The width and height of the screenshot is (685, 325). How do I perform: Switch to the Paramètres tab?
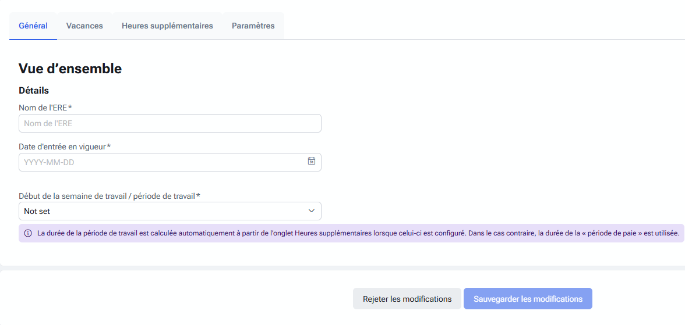(253, 26)
